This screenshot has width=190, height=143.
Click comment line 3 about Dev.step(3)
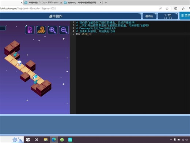point(96,28)
